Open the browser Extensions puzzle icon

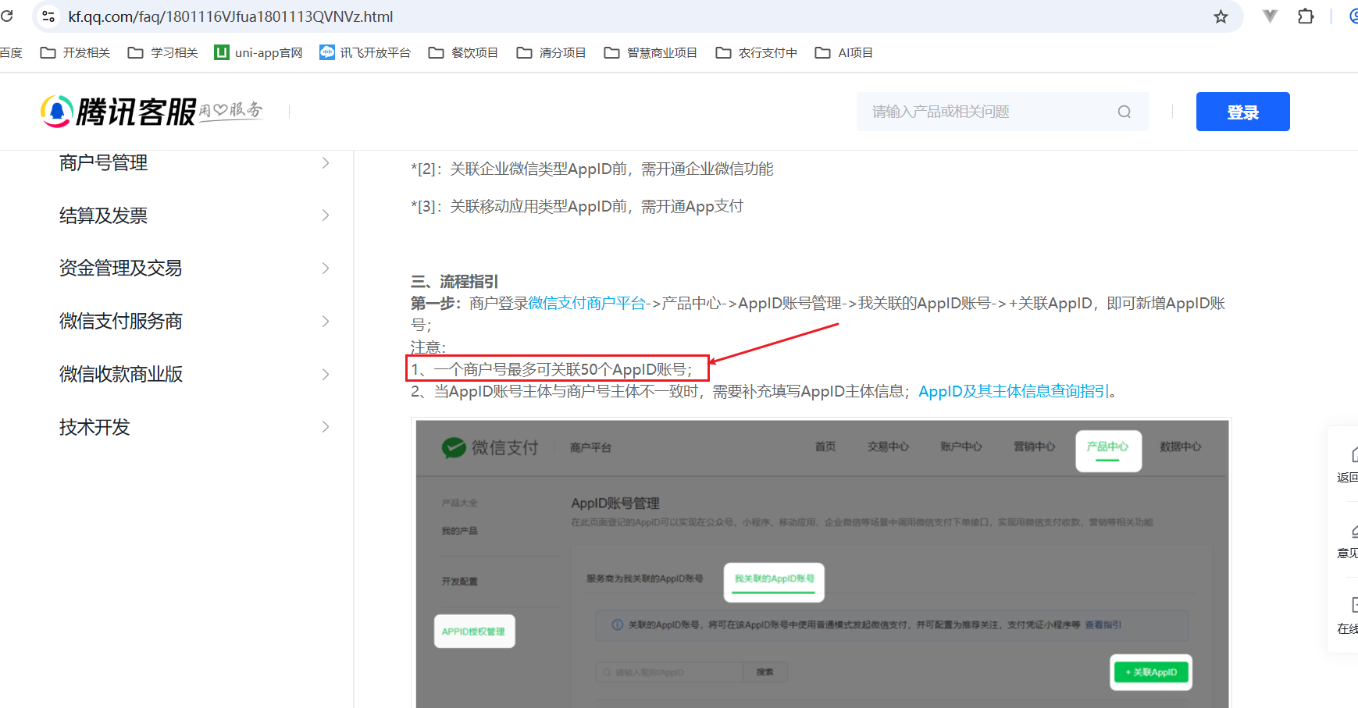point(1306,16)
